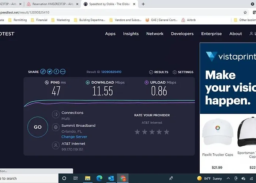Launch Outlook from the taskbar
This screenshot has height=183, width=256.
[111, 178]
